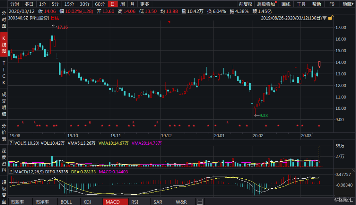The width and height of the screenshot is (356, 205).
Task: Switch chart to 1分 interval
Action: coord(42,4)
